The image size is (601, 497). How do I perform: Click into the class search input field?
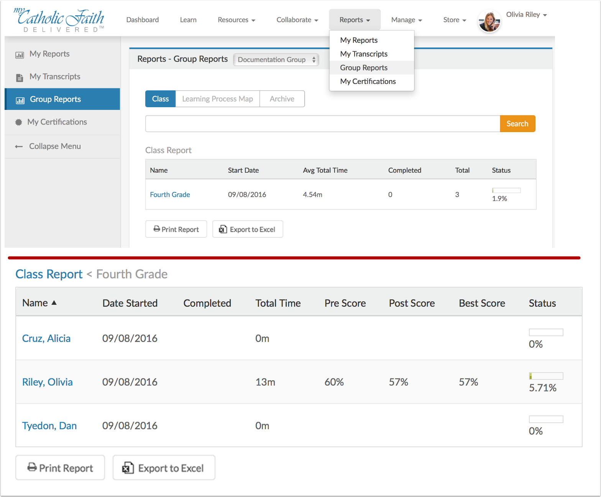pos(322,124)
